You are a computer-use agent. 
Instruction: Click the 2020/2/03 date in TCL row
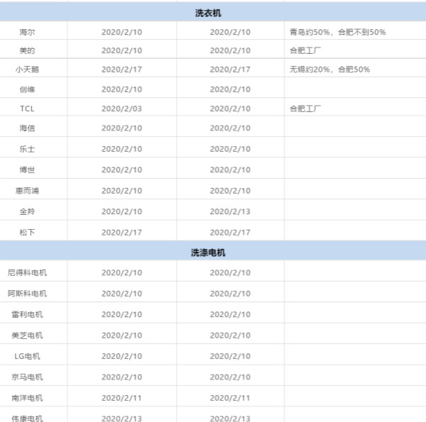click(x=121, y=109)
